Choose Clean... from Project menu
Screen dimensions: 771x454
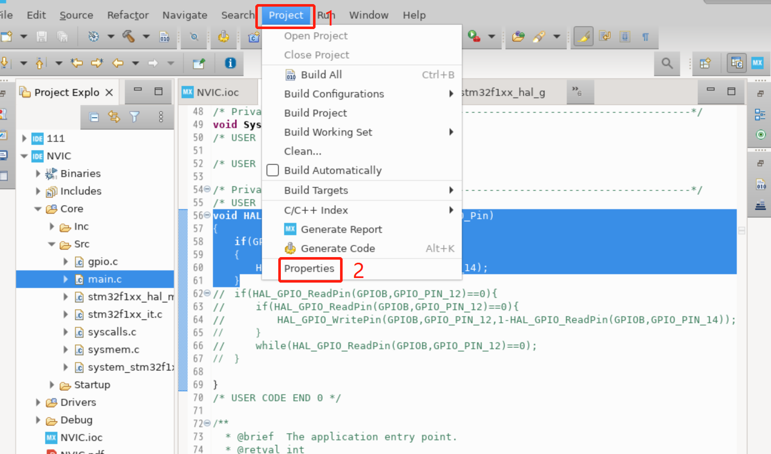[x=362, y=152]
